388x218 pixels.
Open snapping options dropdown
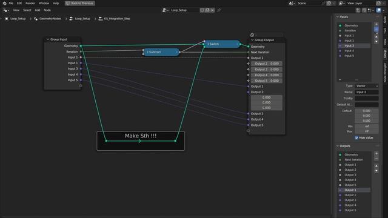pos(370,10)
